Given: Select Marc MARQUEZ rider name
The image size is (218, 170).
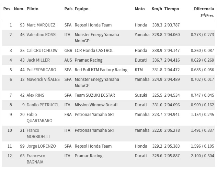Looking at the screenshot, I should [x=41, y=25].
